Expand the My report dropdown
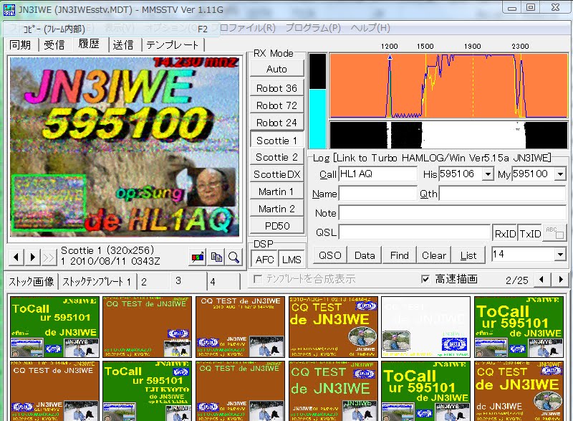 click(560, 174)
